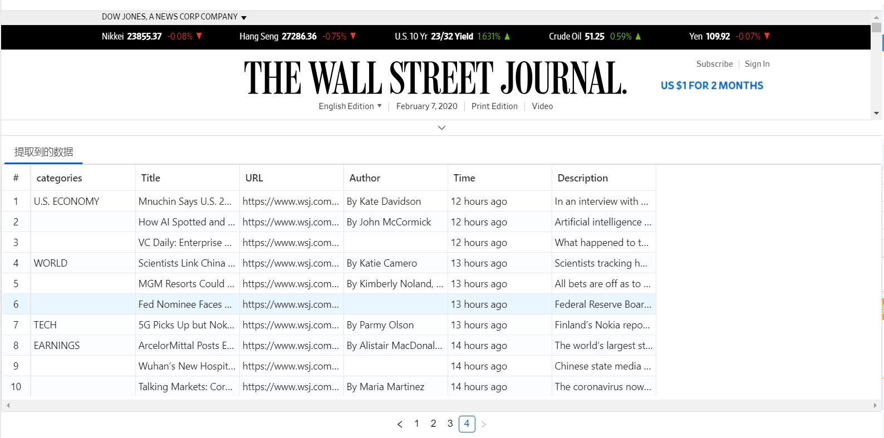Click title 'ArcelorMittal Posts E...'

186,346
